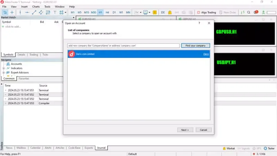Image resolution: width=277 pixels, height=156 pixels.
Task: Switch to the Symbols tab
Action: pos(8,55)
